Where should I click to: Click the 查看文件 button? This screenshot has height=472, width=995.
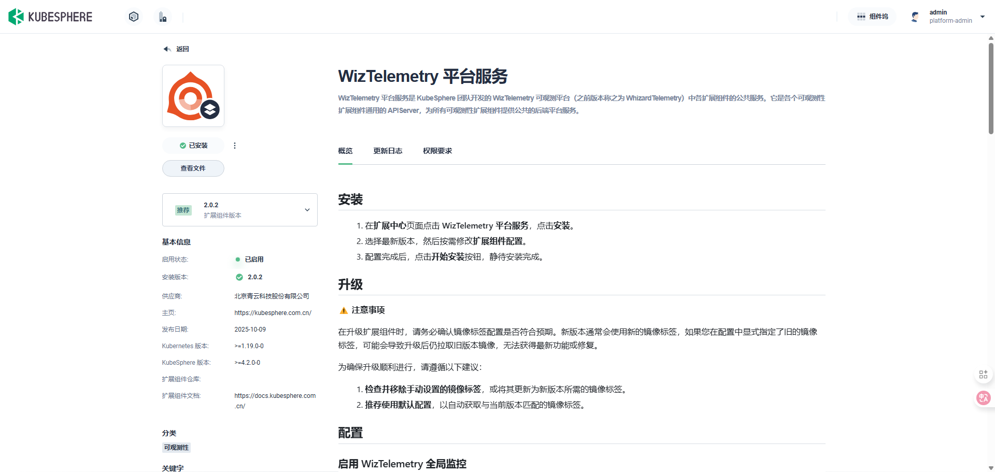tap(193, 168)
